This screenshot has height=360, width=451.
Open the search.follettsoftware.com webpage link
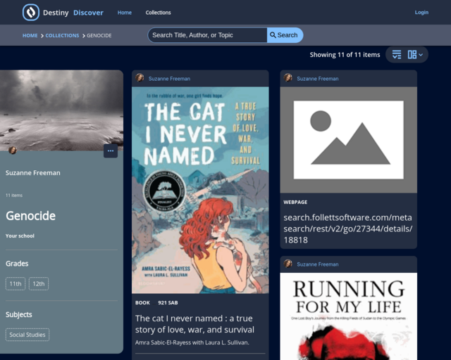348,229
